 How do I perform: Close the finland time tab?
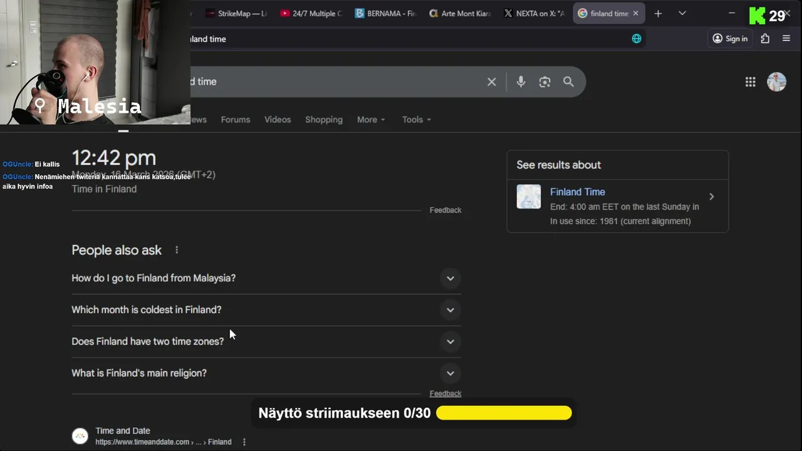pos(635,13)
